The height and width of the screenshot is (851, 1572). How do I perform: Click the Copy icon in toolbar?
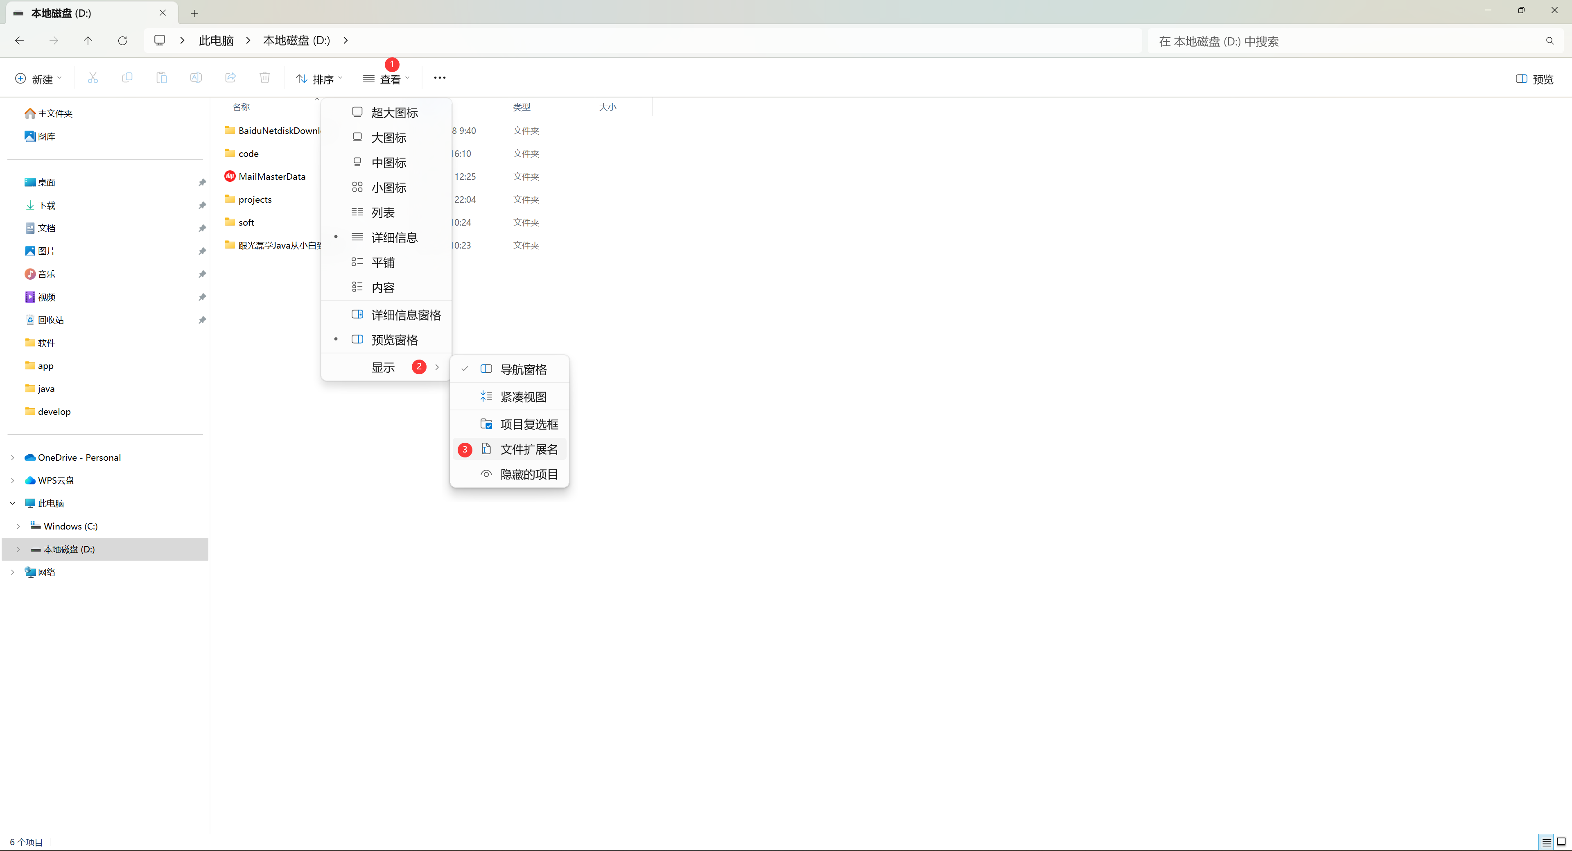[x=127, y=78]
